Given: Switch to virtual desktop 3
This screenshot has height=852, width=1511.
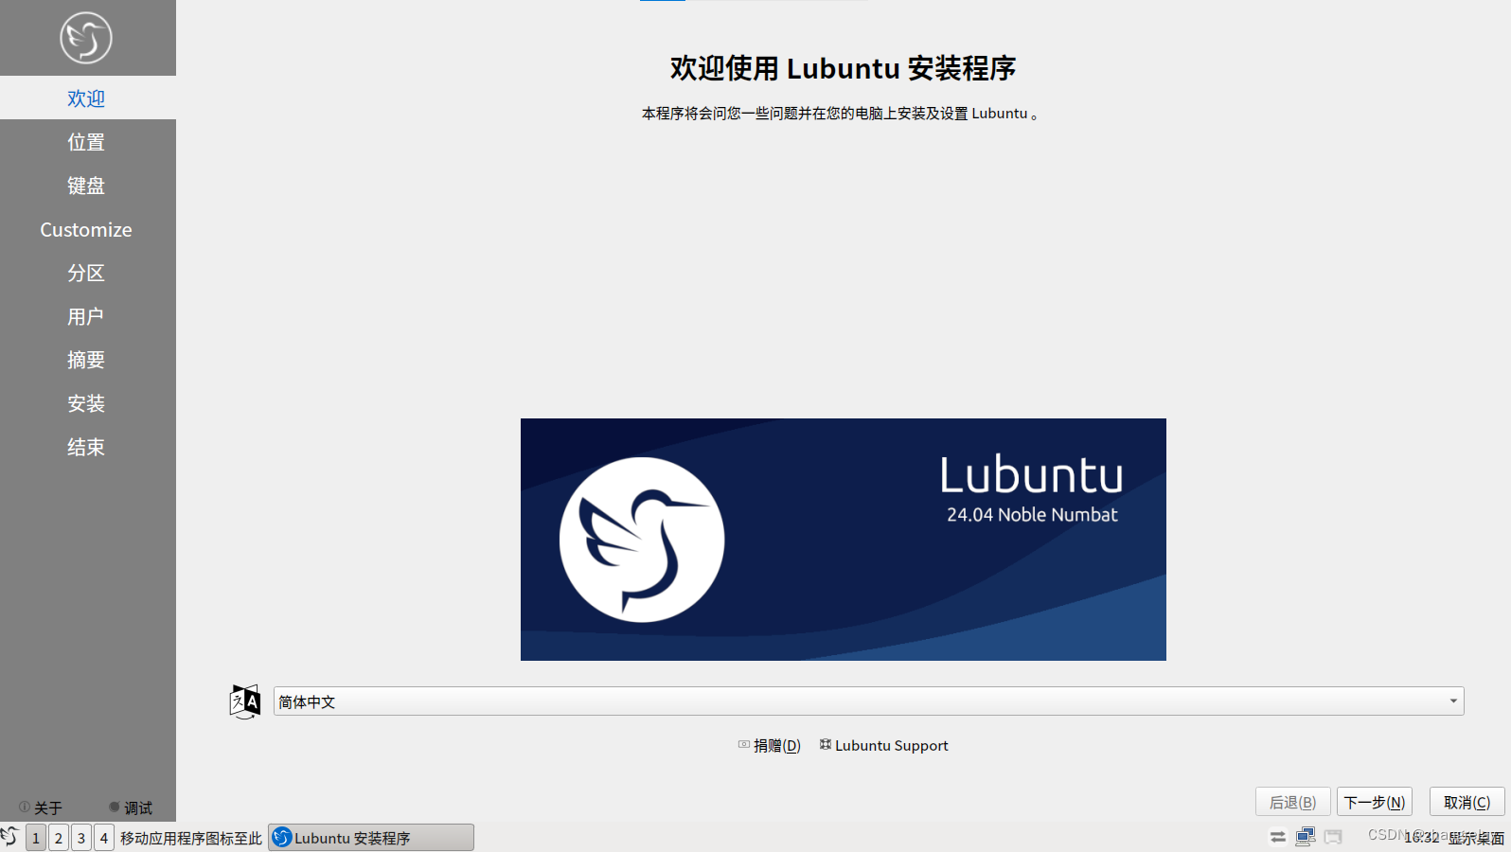Looking at the screenshot, I should [81, 838].
